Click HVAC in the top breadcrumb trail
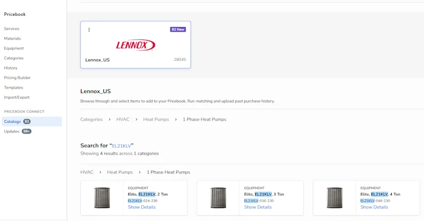This screenshot has height=221, width=424. [x=123, y=120]
